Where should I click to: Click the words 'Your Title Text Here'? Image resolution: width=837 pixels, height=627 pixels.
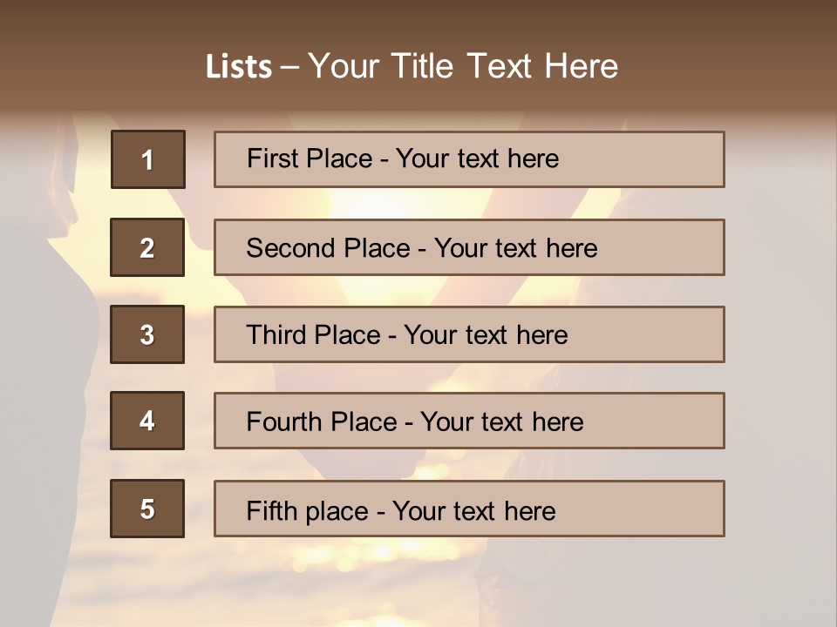tap(463, 66)
